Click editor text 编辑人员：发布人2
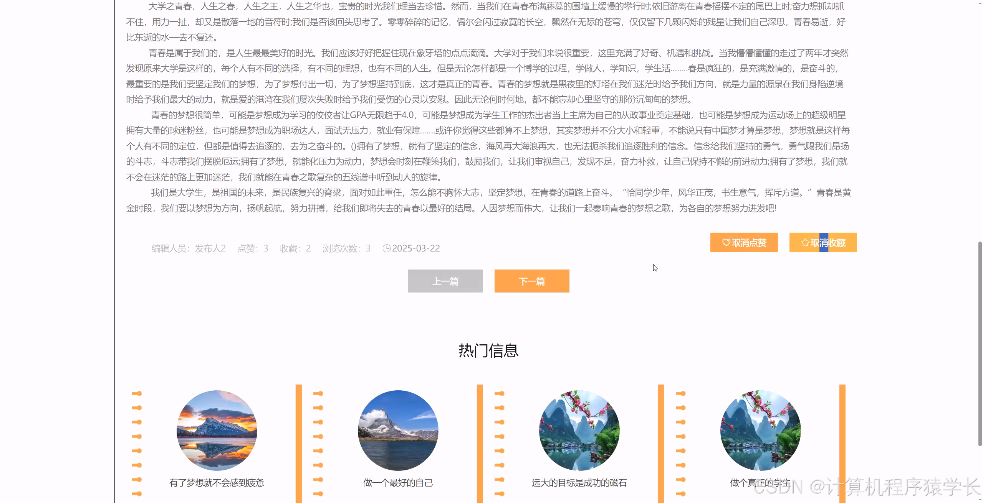 coord(189,248)
